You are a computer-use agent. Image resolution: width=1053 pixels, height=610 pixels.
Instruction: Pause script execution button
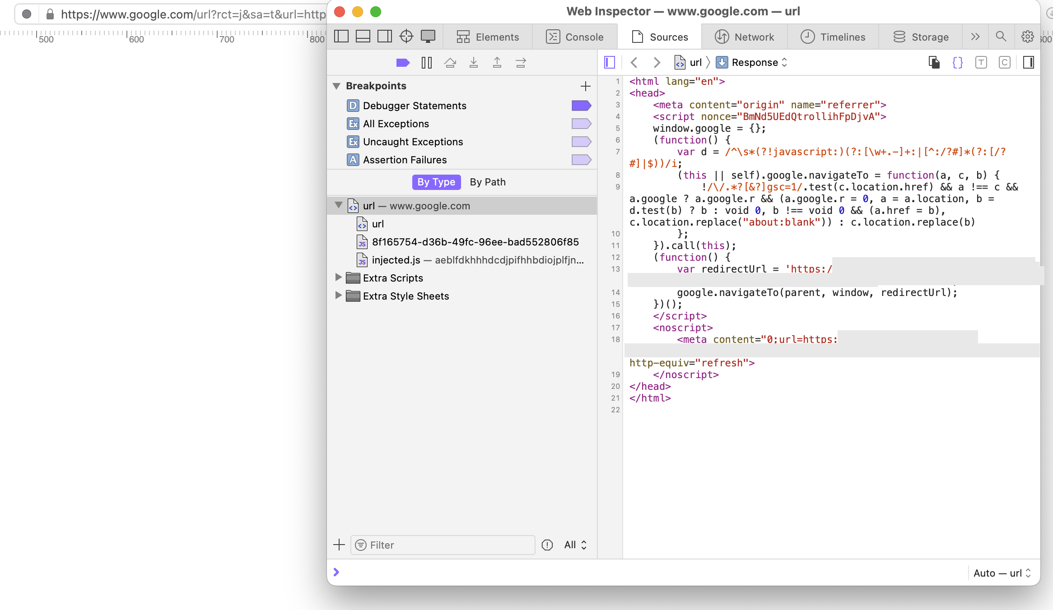pyautogui.click(x=426, y=63)
